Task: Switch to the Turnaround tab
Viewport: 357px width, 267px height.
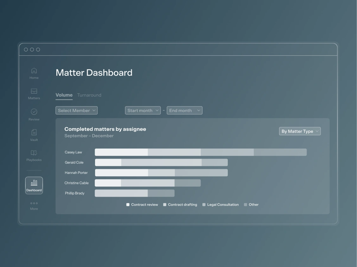Action: [89, 95]
